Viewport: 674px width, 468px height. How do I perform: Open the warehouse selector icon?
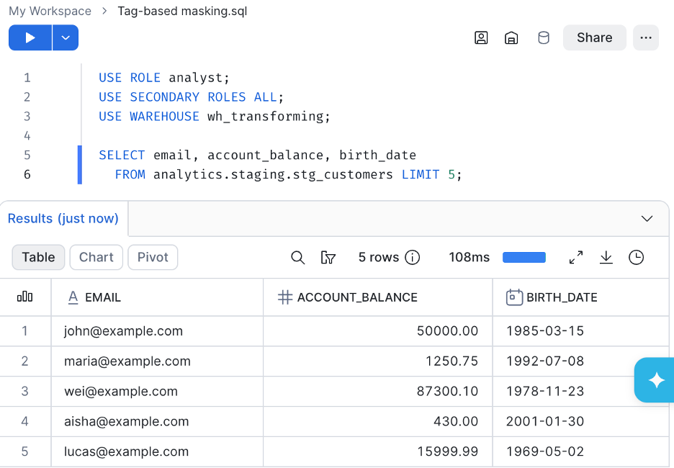[511, 38]
